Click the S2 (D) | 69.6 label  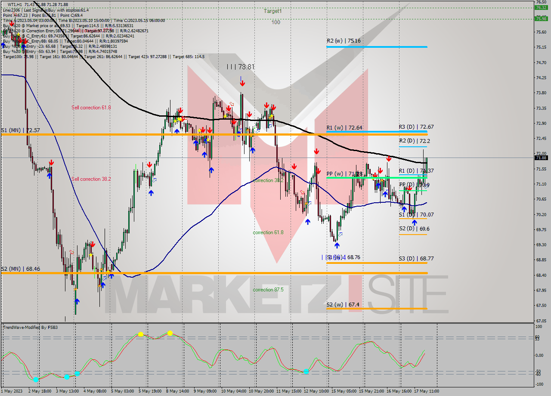414,229
